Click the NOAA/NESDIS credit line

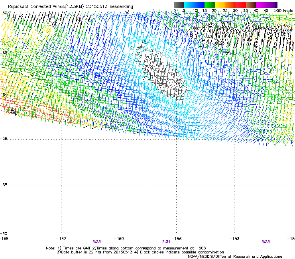[x=235, y=257]
